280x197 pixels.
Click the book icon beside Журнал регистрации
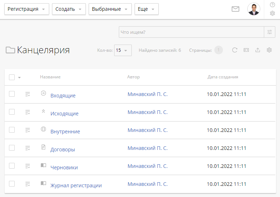[x=43, y=183]
